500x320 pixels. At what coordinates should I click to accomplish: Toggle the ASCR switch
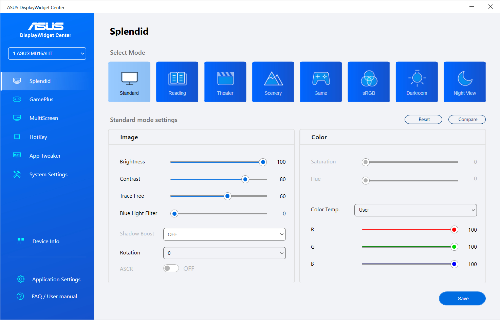(x=171, y=268)
